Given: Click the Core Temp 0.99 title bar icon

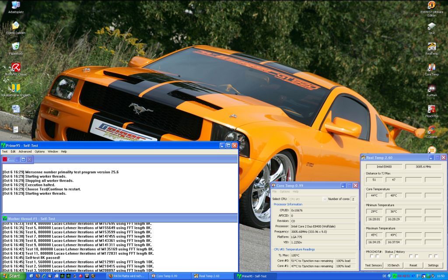Looking at the screenshot, I should 273,185.
